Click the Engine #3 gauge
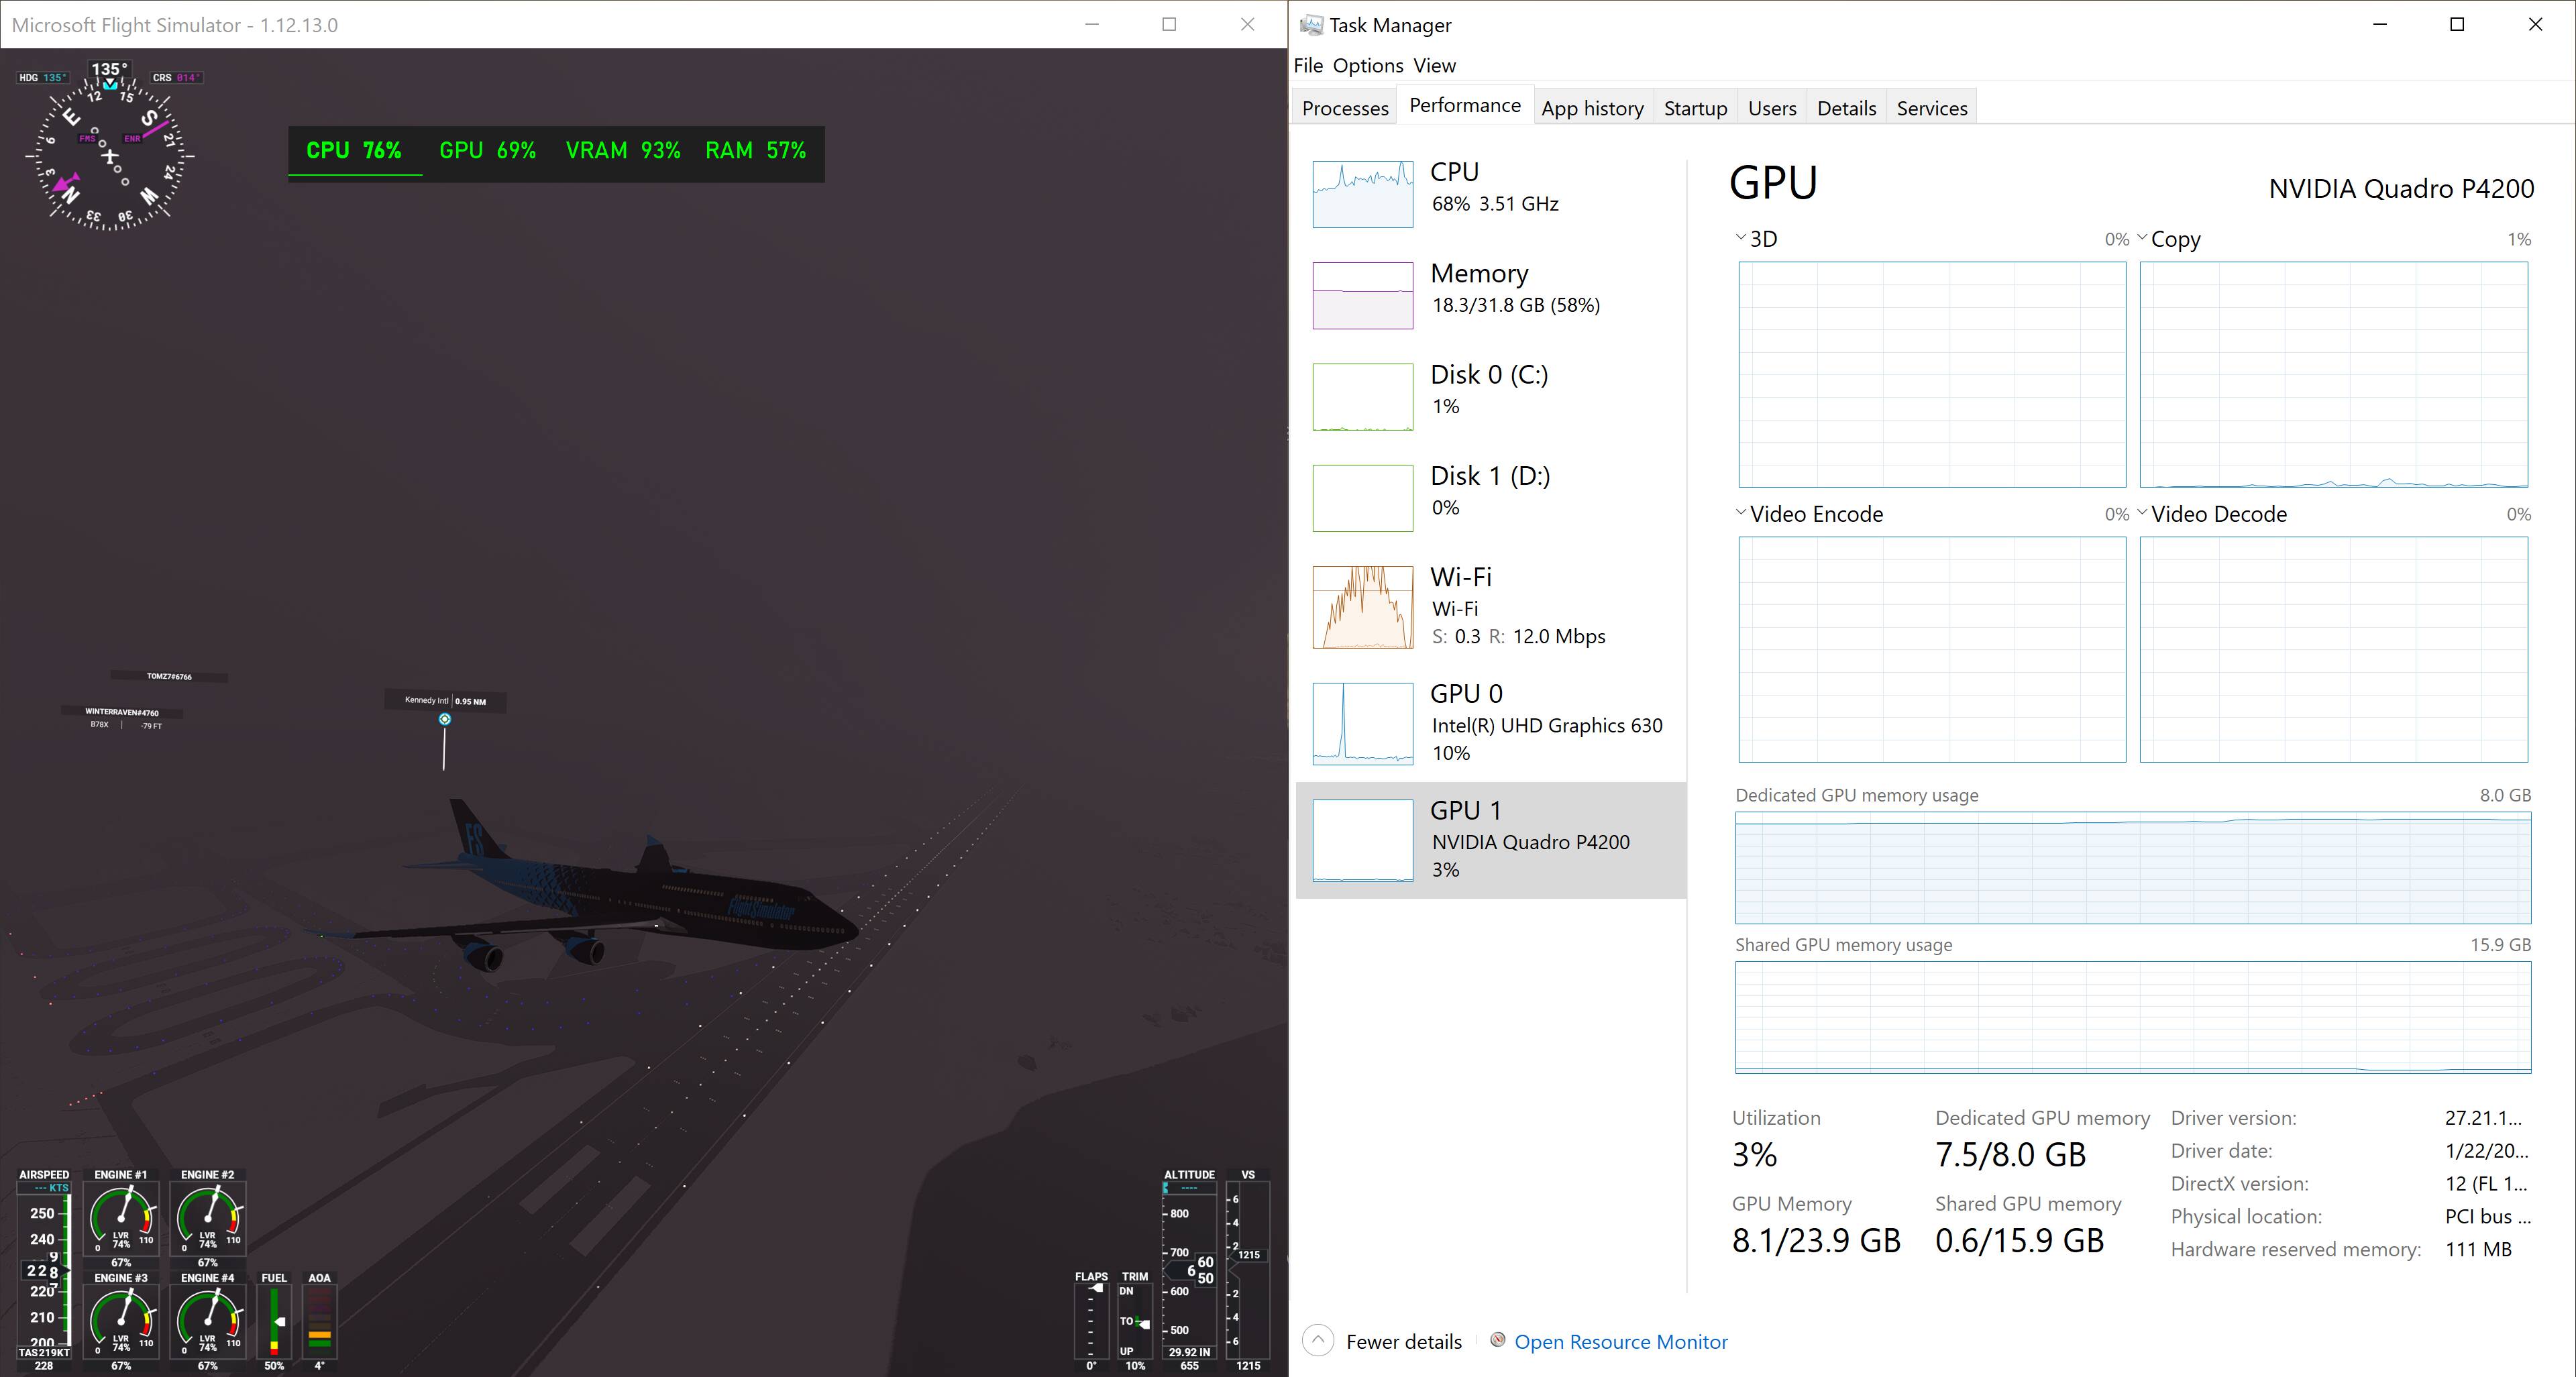This screenshot has height=1377, width=2576. pos(121,1321)
